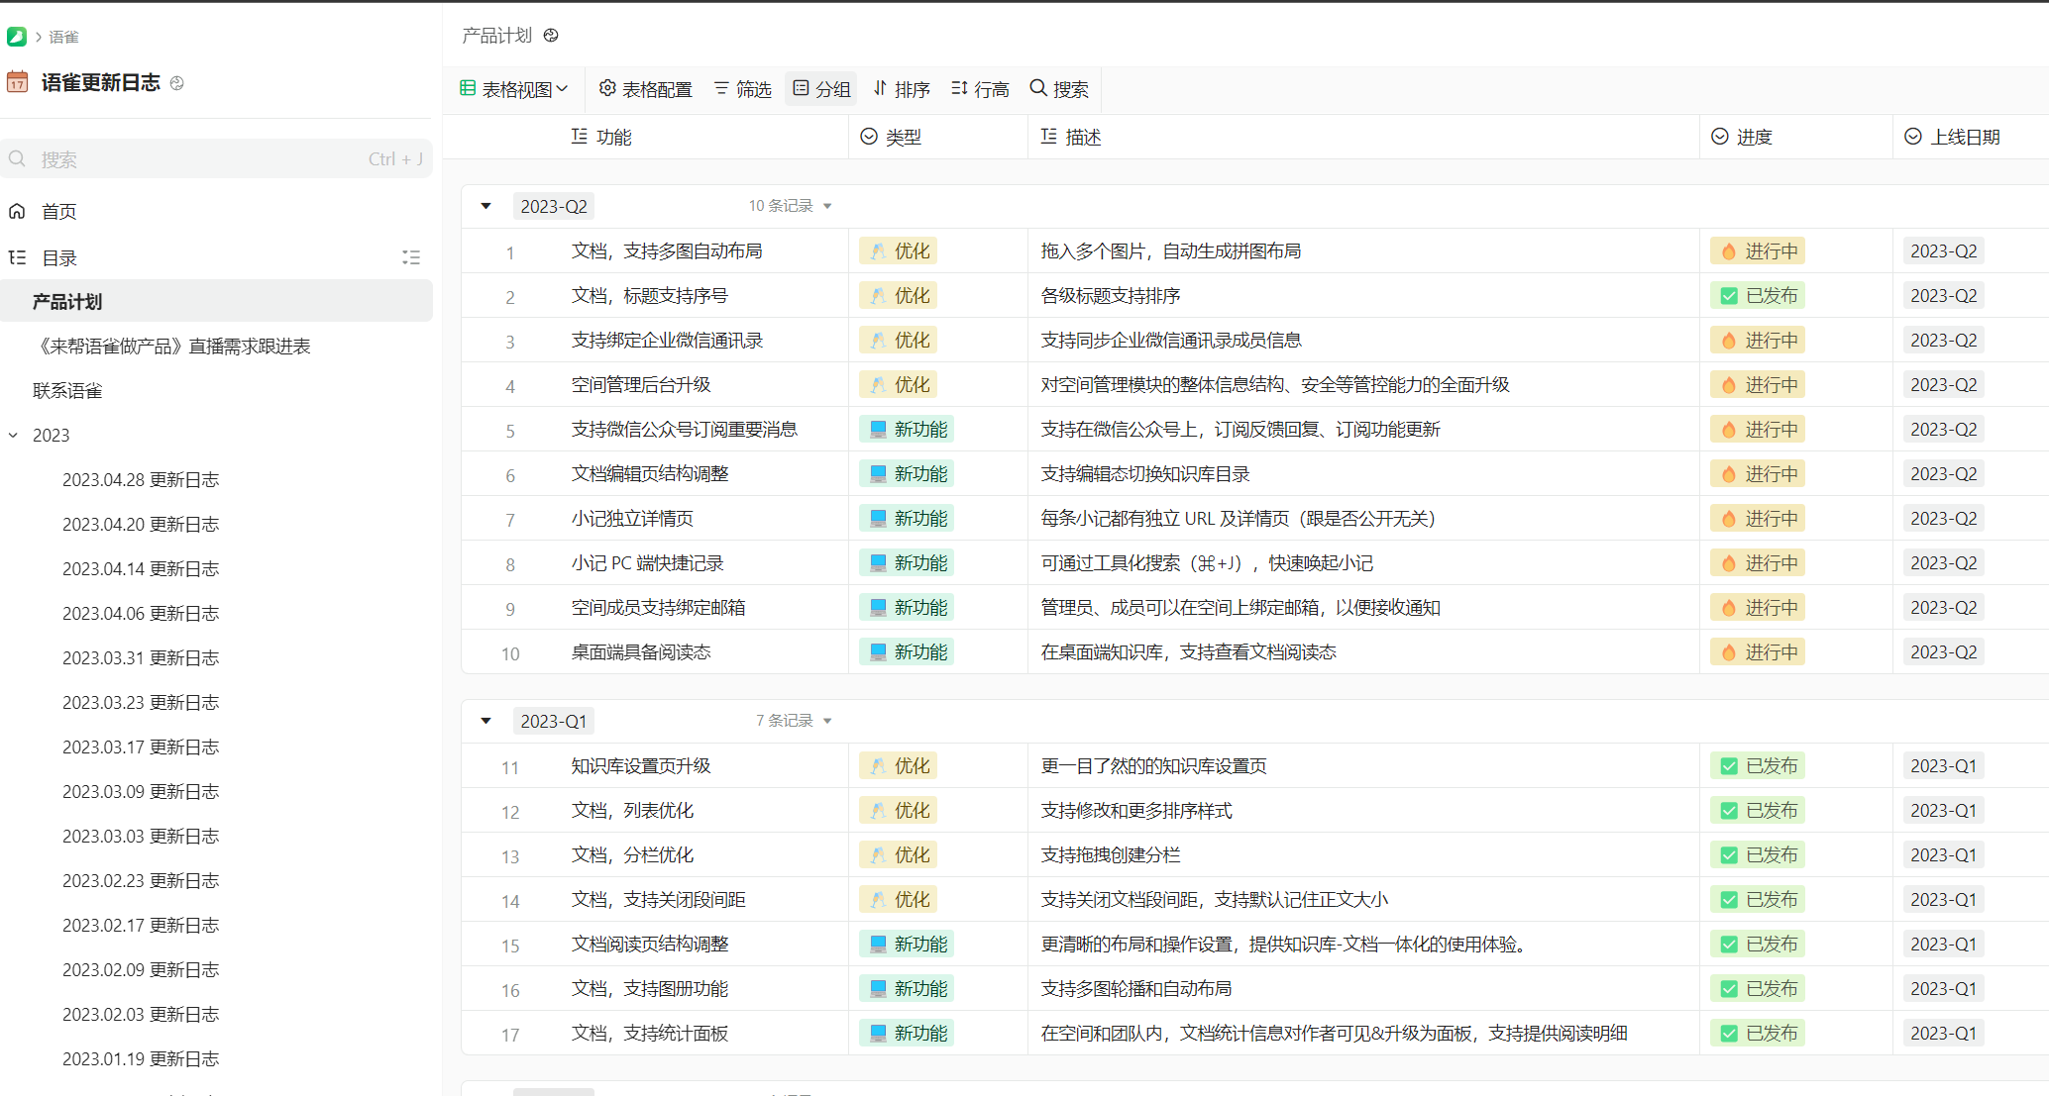
Task: Open the 排序 sort tool
Action: point(902,89)
